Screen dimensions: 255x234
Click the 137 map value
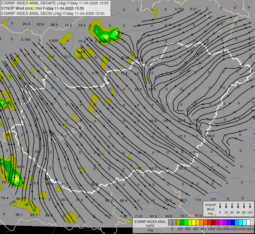pos(213,199)
